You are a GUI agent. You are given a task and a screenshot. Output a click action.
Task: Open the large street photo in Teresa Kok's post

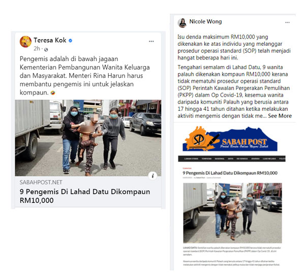click(88, 138)
